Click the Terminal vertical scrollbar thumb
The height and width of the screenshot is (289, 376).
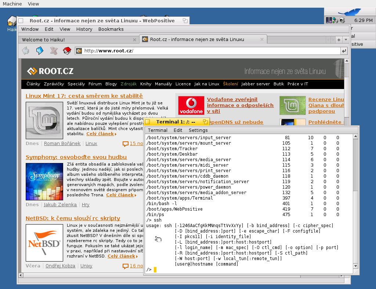pos(355,165)
